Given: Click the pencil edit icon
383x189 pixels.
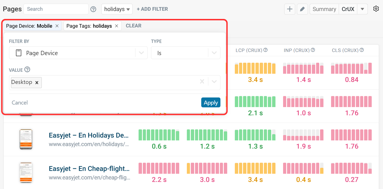Looking at the screenshot, I should [x=302, y=9].
